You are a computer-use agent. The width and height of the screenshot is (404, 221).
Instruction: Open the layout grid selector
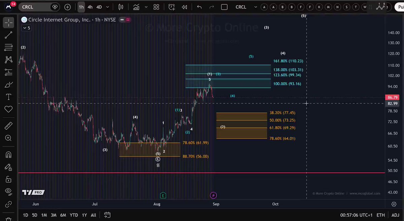[x=156, y=7]
